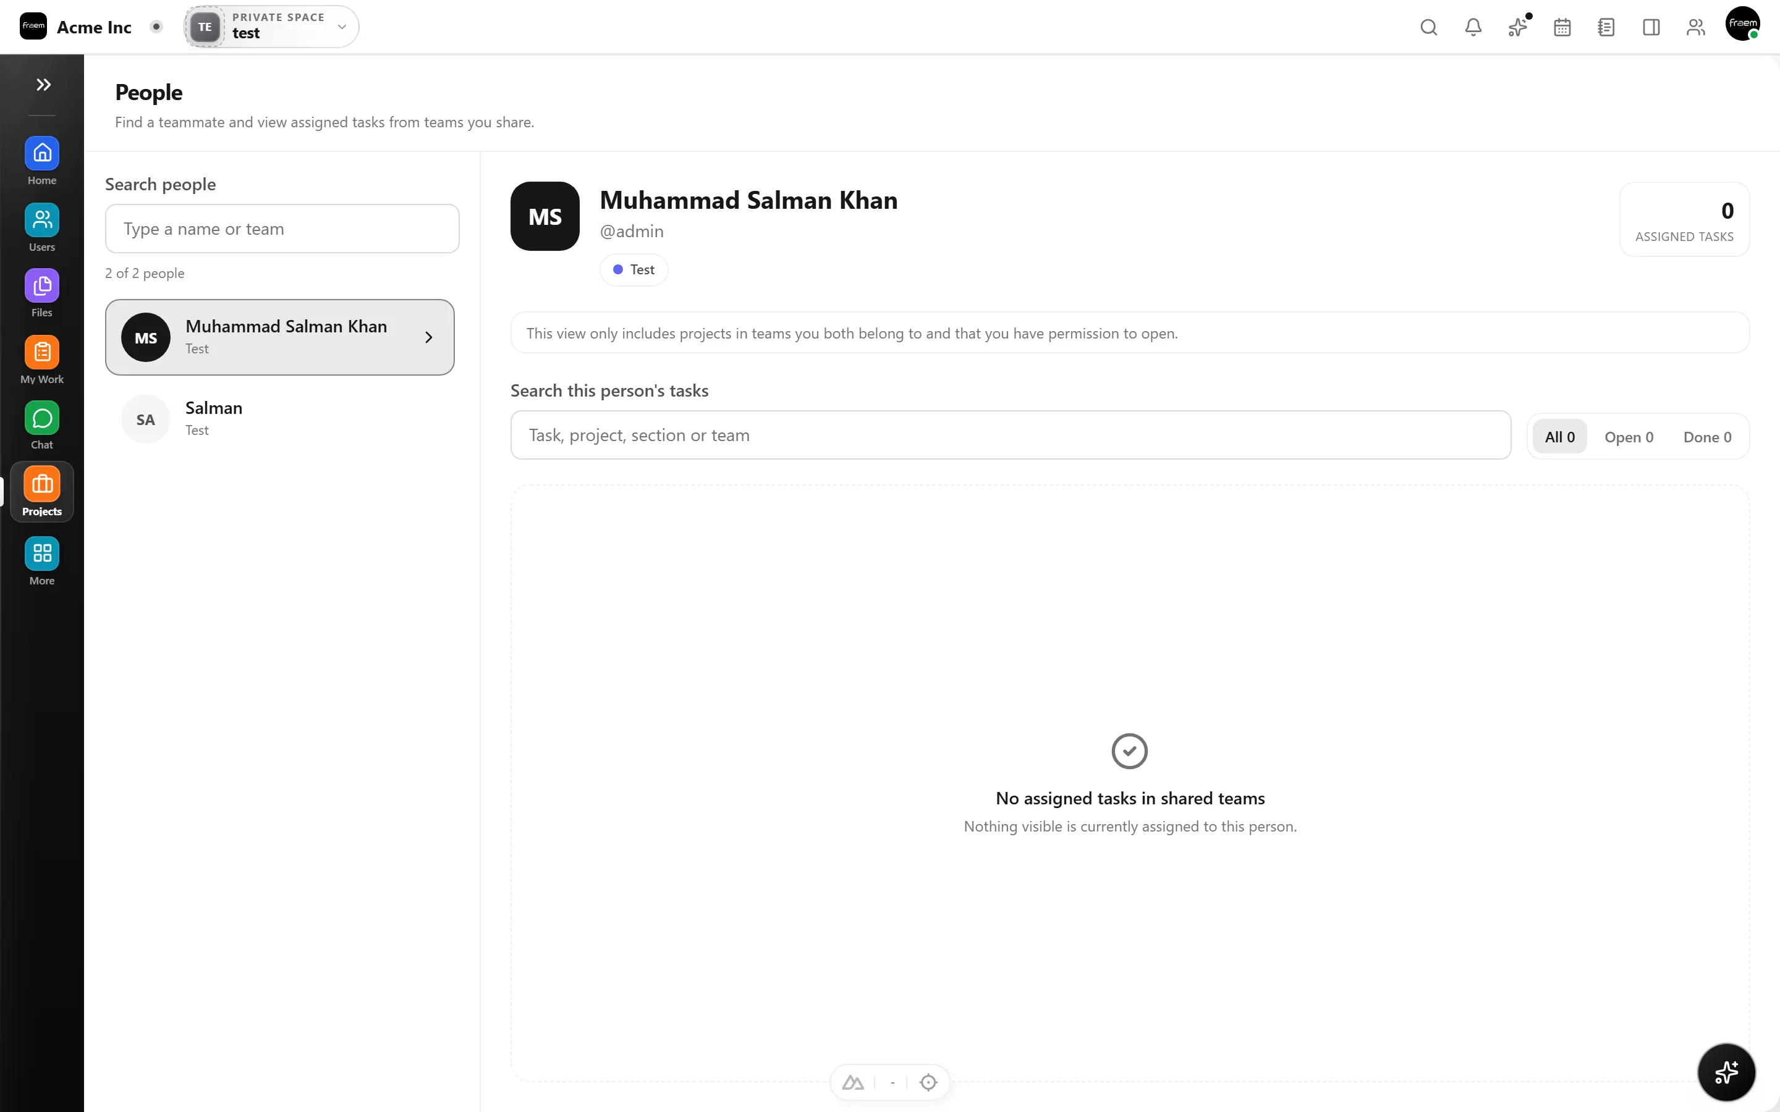Open the Private Space test dropdown
Image resolution: width=1780 pixels, height=1112 pixels.
pyautogui.click(x=271, y=27)
